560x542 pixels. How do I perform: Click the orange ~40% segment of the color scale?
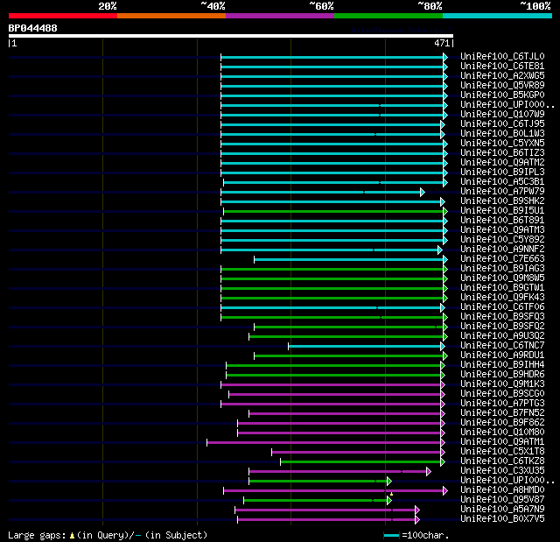[x=171, y=16]
